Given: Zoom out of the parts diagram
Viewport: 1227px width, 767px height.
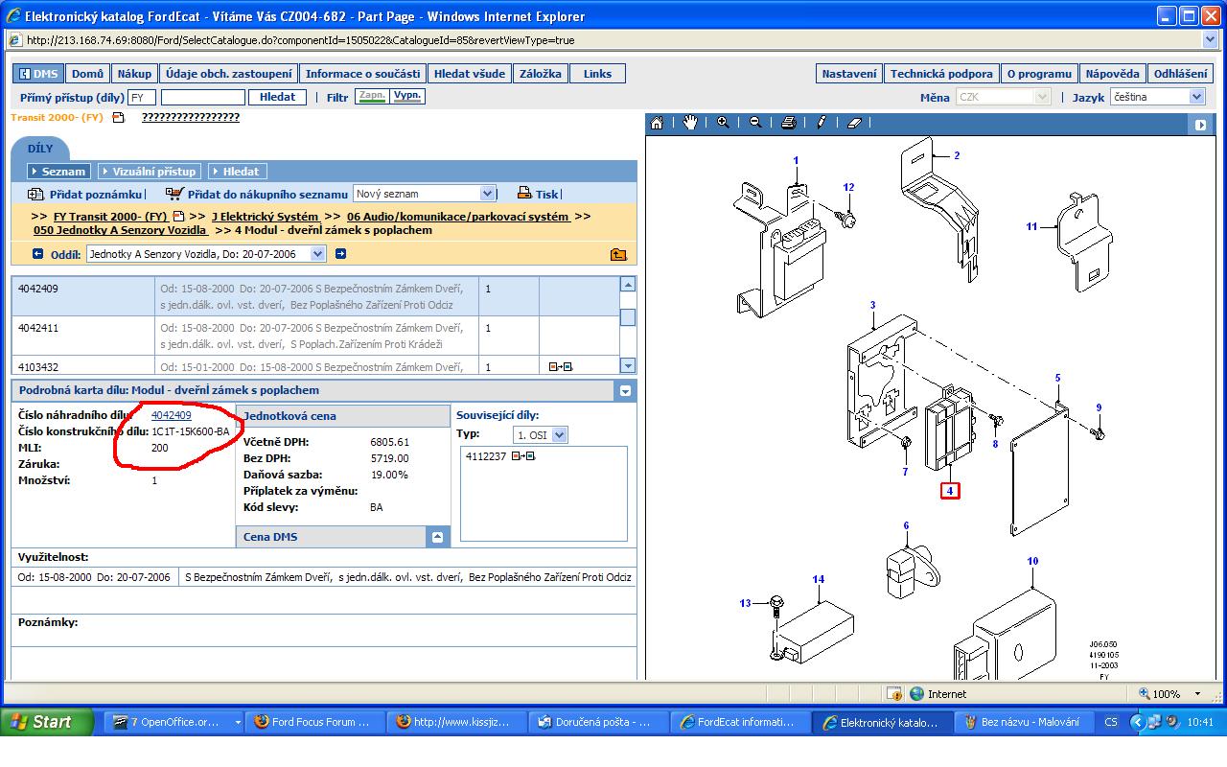Looking at the screenshot, I should pyautogui.click(x=755, y=123).
